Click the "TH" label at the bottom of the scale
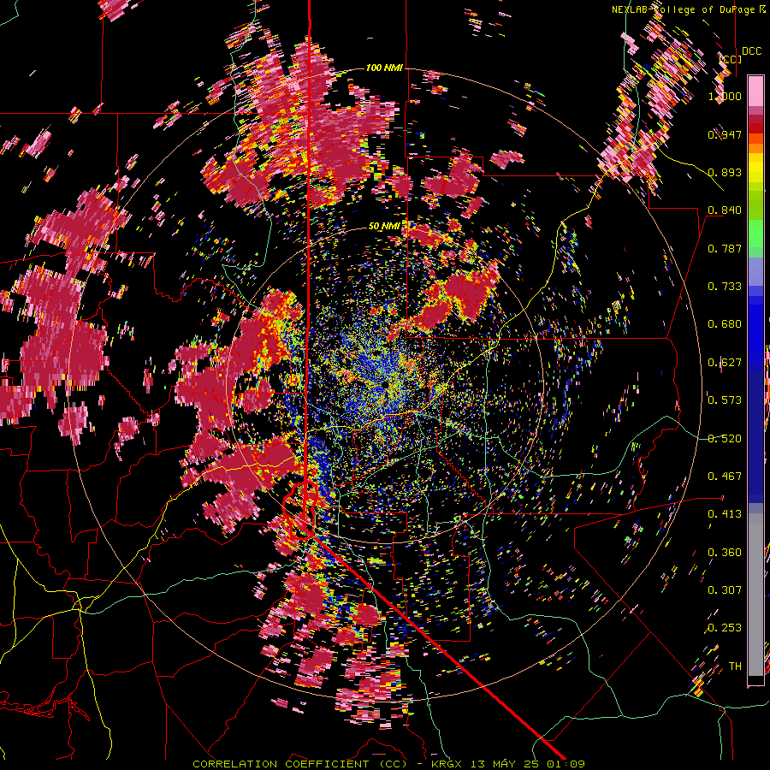770x770 pixels. (x=735, y=666)
